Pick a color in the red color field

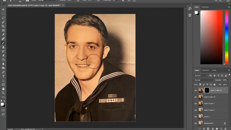coord(212,37)
